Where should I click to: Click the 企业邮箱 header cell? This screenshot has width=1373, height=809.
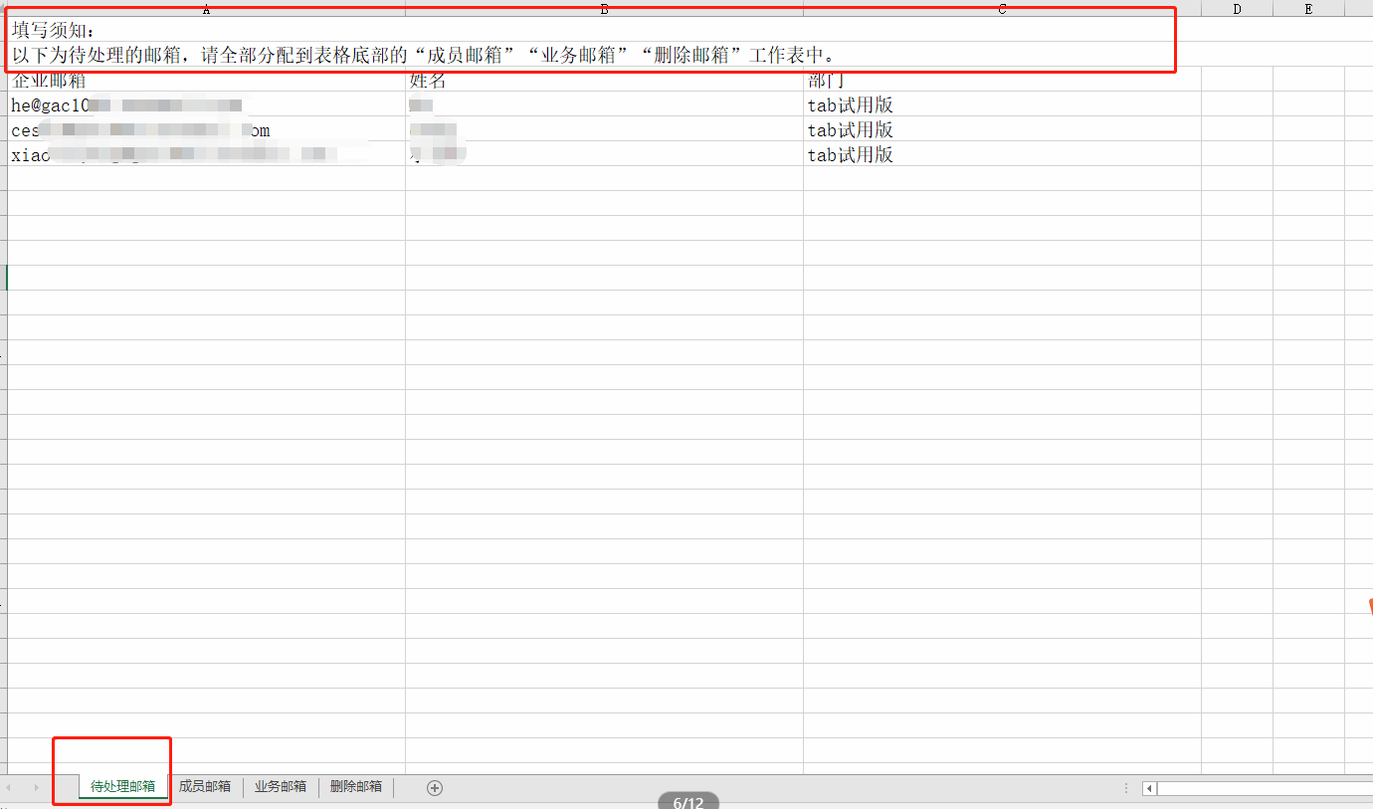coord(206,81)
